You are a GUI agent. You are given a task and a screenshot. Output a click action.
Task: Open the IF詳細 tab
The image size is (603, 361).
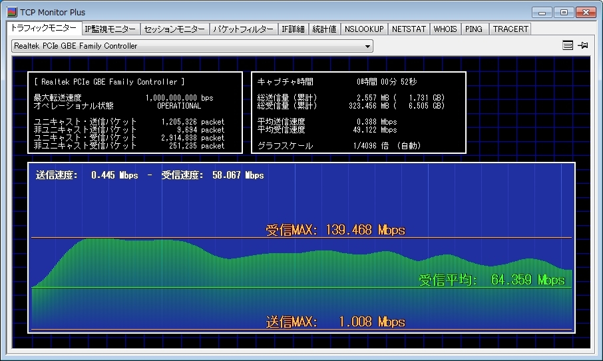292,29
